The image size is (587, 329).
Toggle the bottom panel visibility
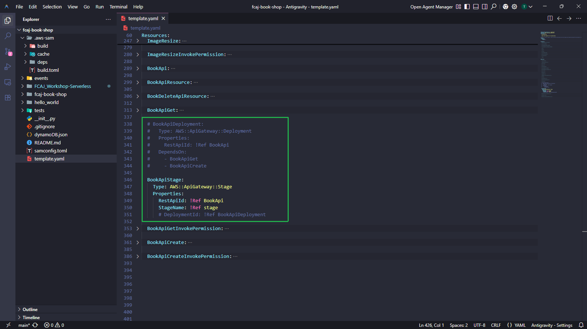coord(476,7)
